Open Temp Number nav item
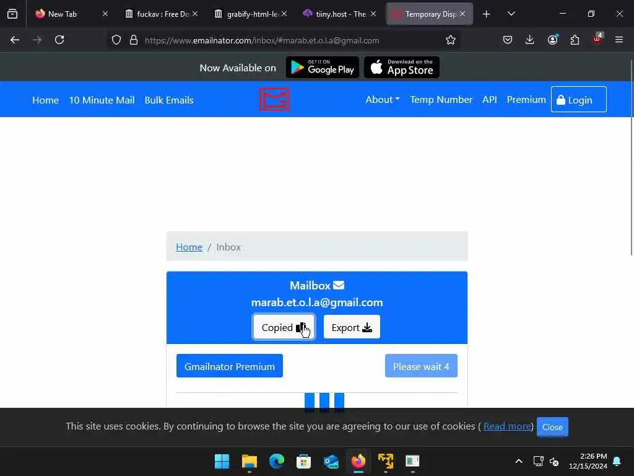The image size is (634, 476). (x=441, y=100)
